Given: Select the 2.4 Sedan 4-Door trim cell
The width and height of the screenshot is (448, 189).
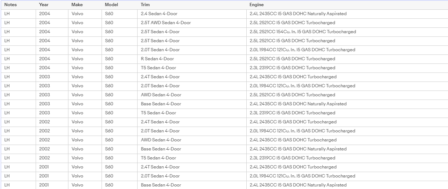Looking at the screenshot, I should point(192,14).
